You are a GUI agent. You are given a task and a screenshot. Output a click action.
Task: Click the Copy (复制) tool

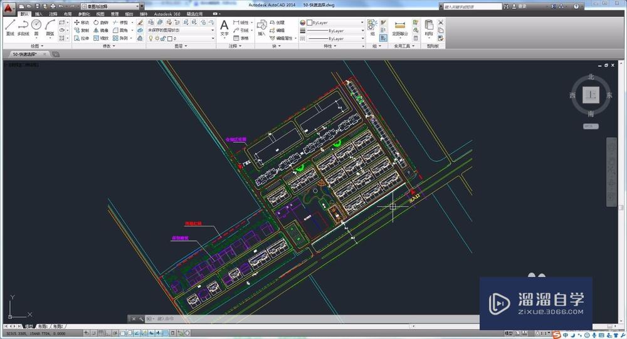[x=82, y=30]
